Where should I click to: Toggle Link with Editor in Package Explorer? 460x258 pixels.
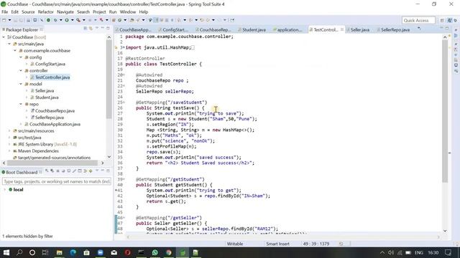point(91,29)
